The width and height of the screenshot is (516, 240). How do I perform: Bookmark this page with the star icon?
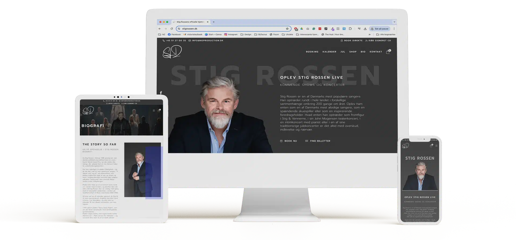(287, 29)
